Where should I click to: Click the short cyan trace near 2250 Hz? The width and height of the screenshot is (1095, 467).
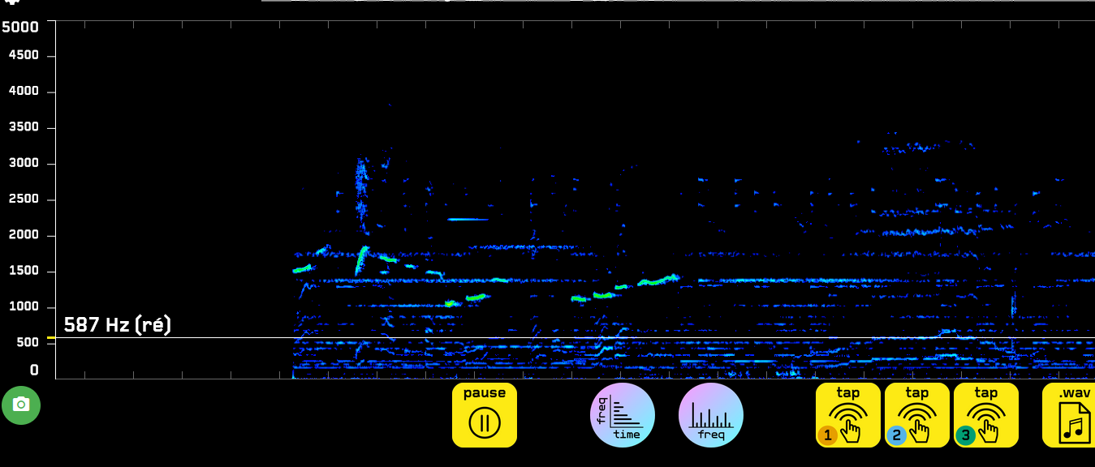tap(468, 220)
